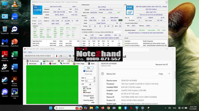Open Firefox from the taskbar
Screen dimensions: 199x111
(x=103, y=108)
